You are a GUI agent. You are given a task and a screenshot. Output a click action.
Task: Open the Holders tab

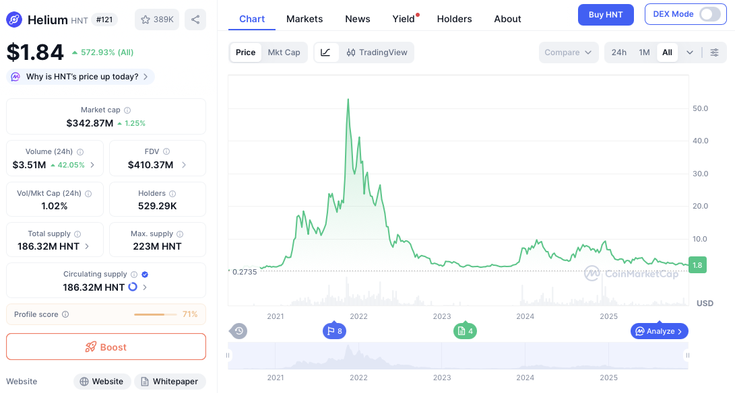coord(454,19)
